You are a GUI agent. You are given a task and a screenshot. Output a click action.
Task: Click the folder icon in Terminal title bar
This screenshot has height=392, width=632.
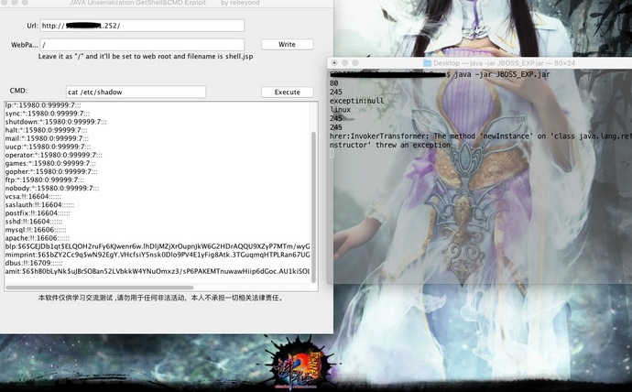point(427,63)
